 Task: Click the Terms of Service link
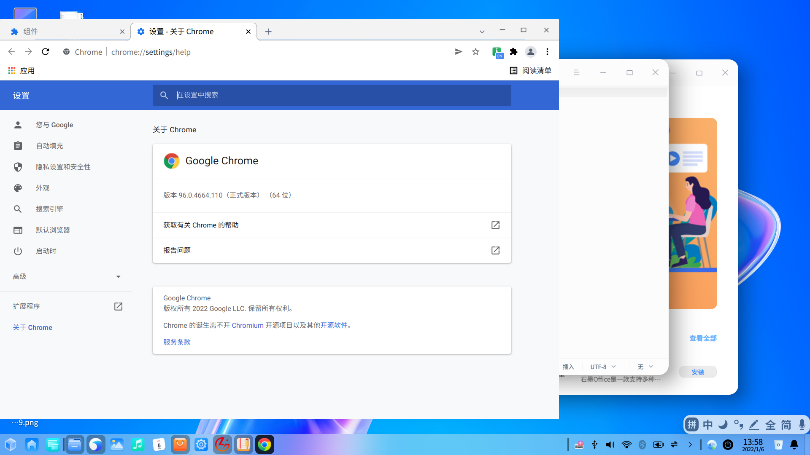177,342
